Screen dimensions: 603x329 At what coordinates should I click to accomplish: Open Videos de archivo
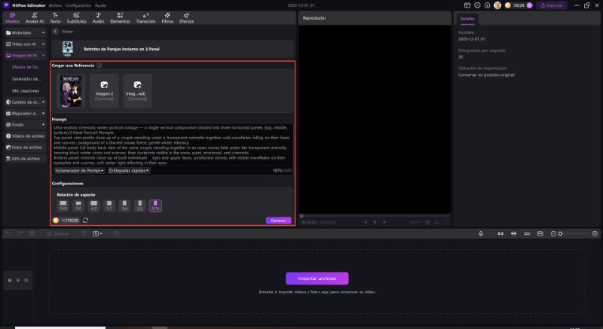(x=26, y=136)
